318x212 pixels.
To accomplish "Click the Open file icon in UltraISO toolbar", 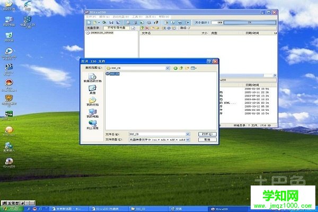I will [x=95, y=22].
